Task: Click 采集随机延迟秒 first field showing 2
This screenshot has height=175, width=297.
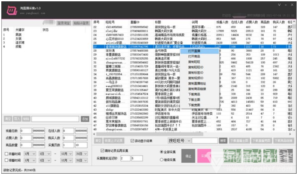Action: pyautogui.click(x=126, y=158)
